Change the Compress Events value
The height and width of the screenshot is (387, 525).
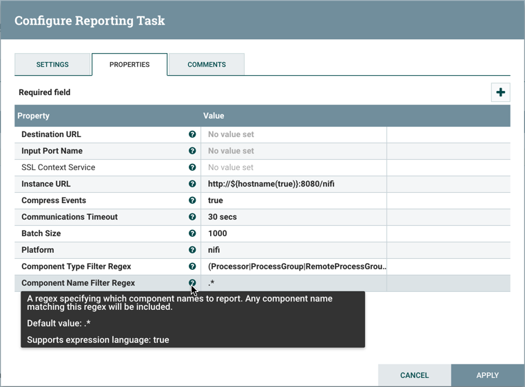tap(293, 201)
